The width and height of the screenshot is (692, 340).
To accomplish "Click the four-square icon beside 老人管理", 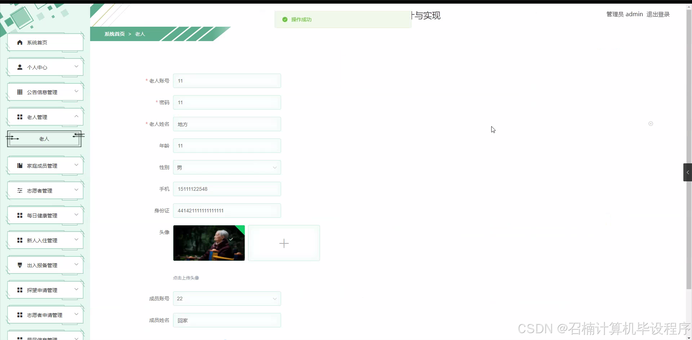I will click(x=20, y=117).
